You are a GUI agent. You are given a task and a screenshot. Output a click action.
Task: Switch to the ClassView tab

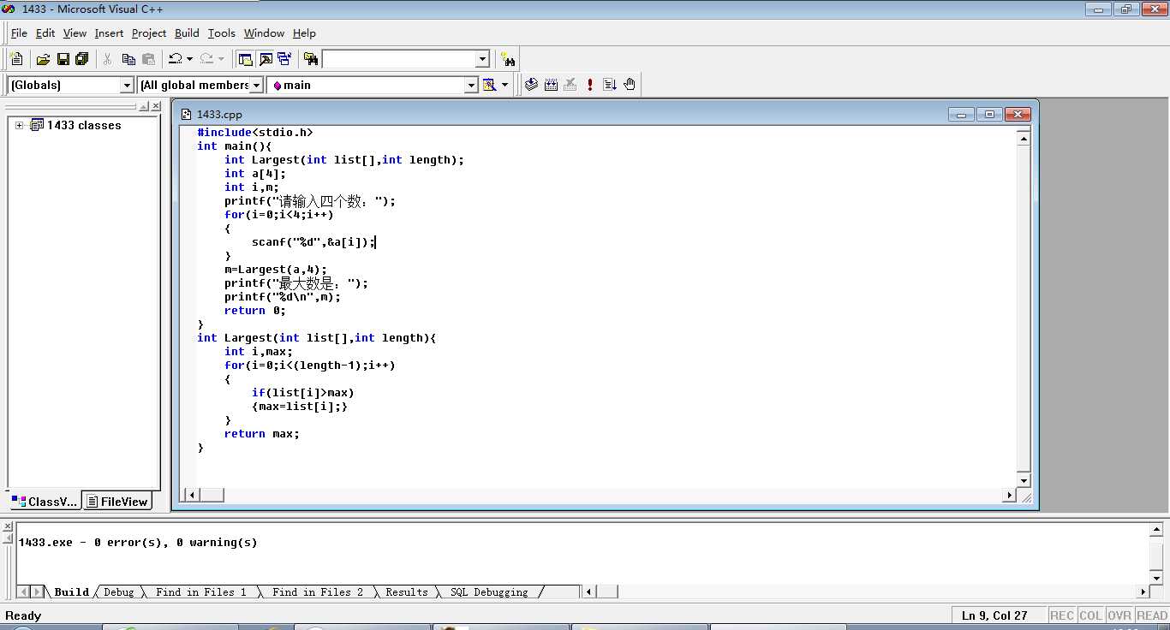[x=45, y=502]
